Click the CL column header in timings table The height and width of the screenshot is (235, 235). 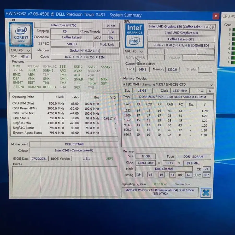[138, 104]
